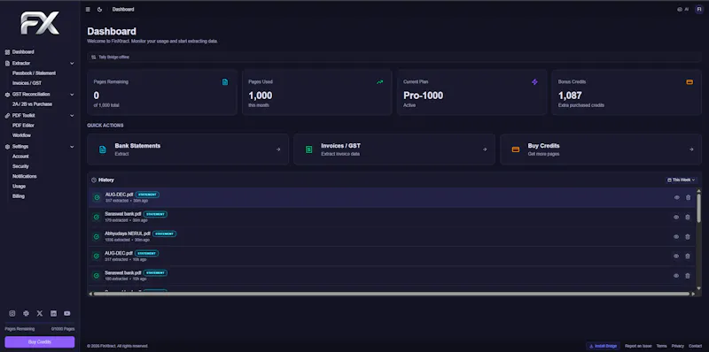709x352 pixels.
Task: Click the Tally Bridge offline status bar
Action: 394,57
